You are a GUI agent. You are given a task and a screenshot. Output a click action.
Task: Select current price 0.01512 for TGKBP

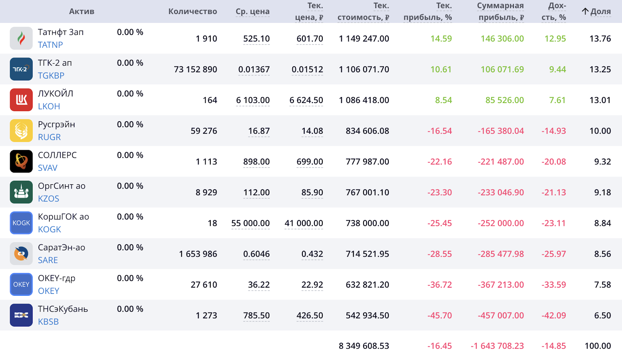pos(308,70)
